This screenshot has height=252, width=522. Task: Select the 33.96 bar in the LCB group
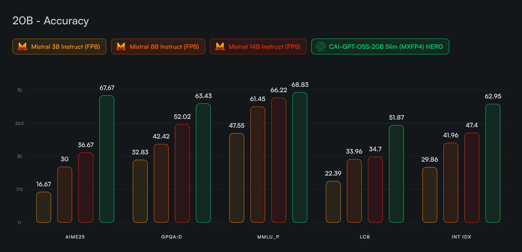coord(354,191)
